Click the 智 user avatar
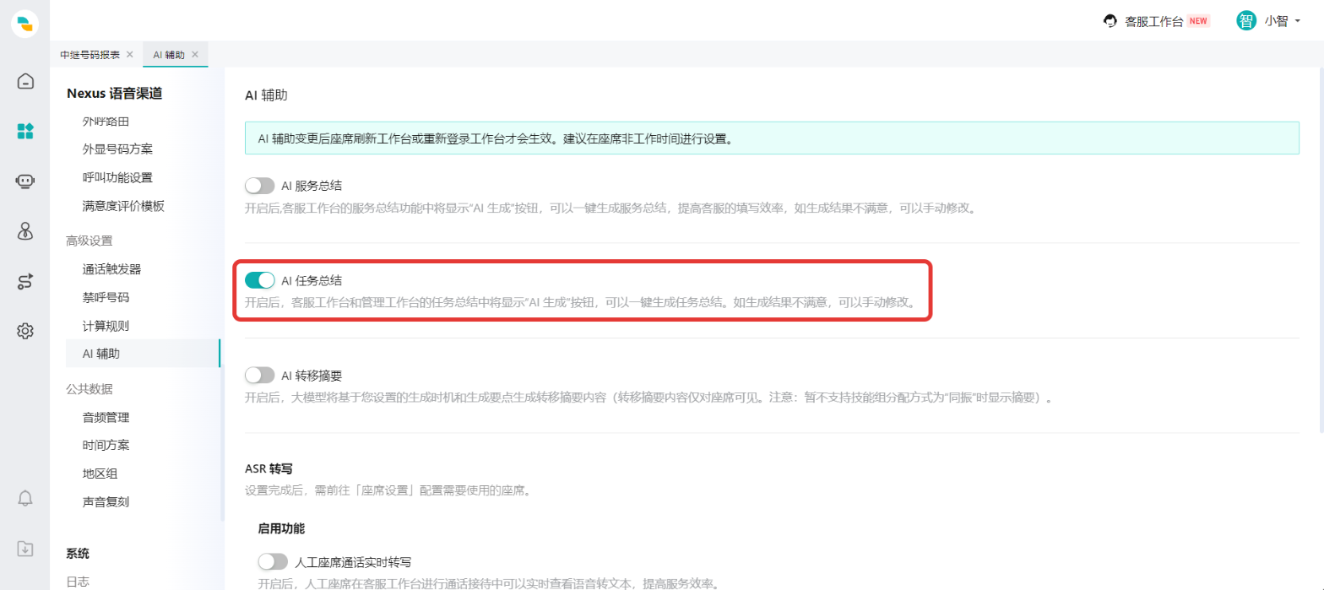 pos(1246,21)
